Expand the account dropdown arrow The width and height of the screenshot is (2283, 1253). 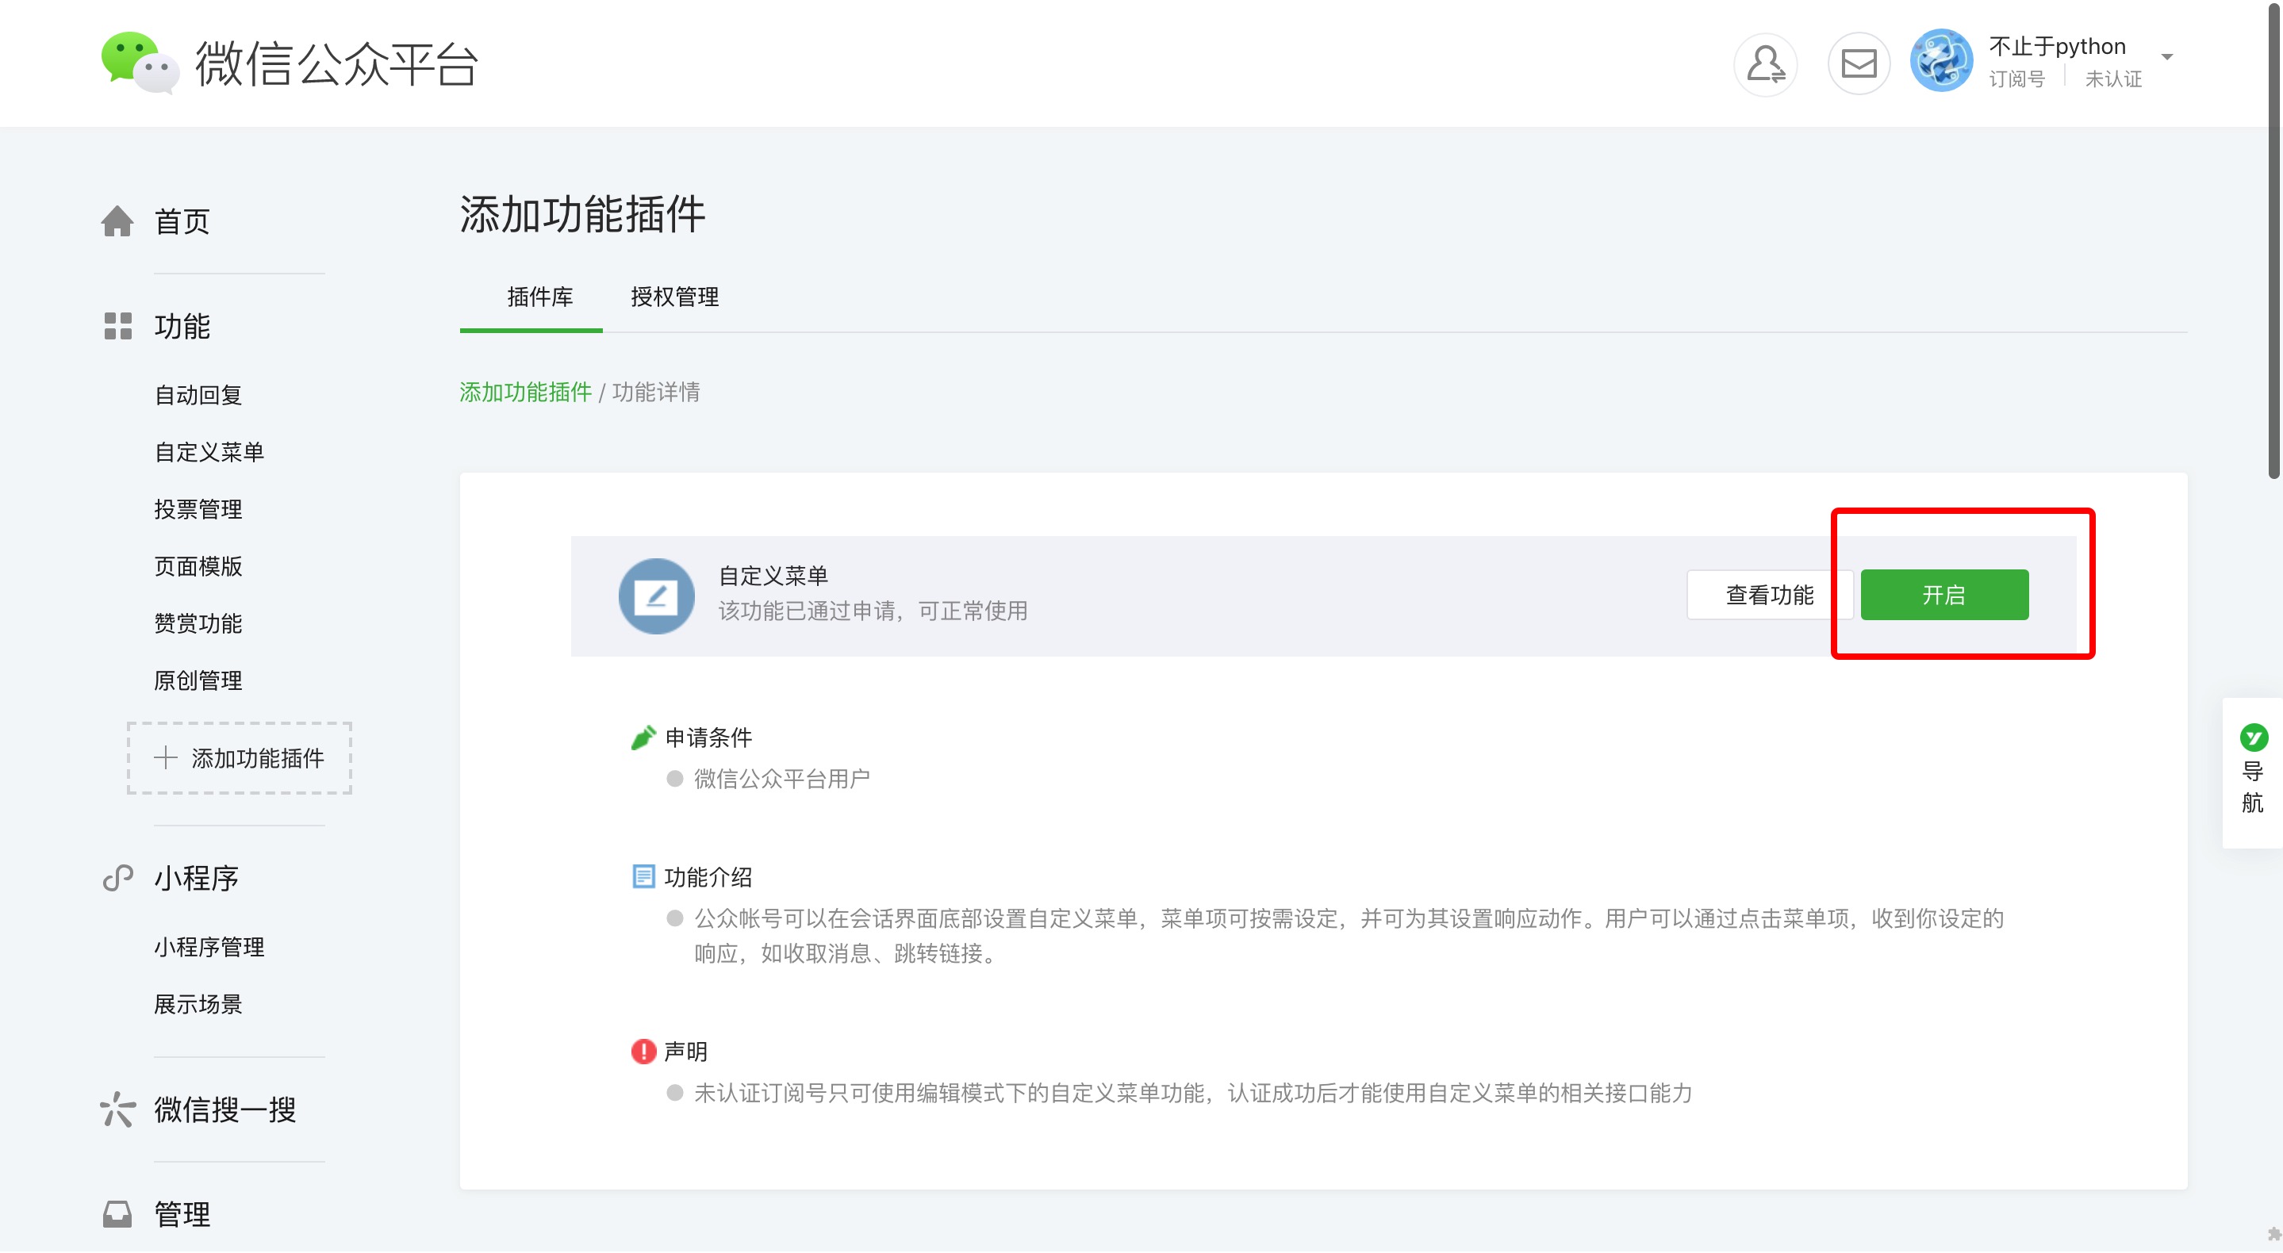pyautogui.click(x=2167, y=58)
